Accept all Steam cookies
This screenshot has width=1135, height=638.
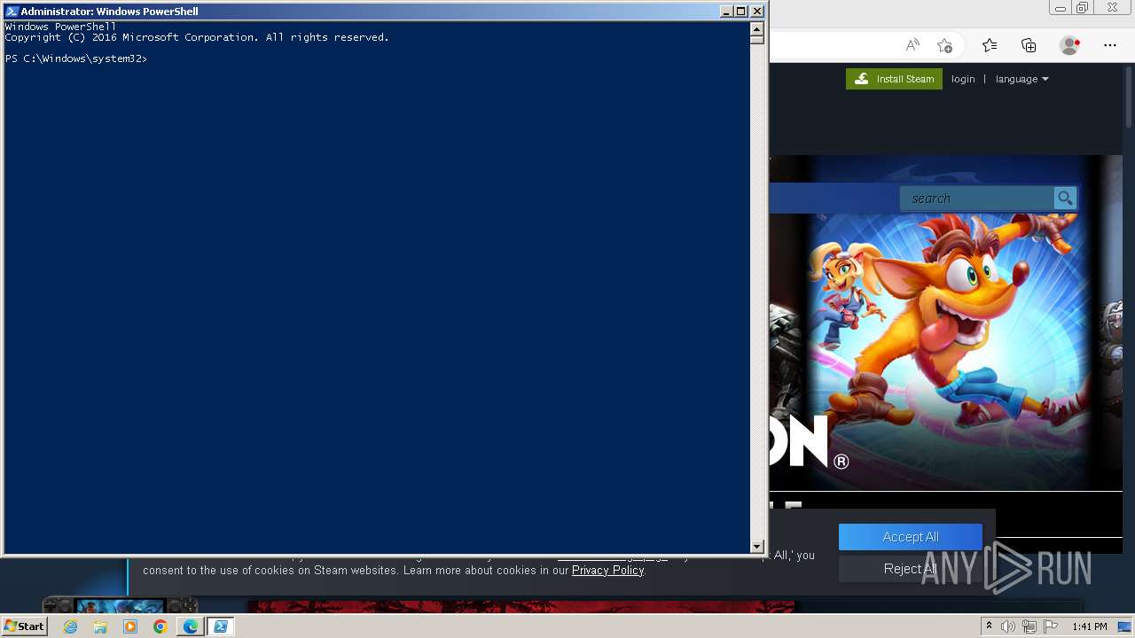click(911, 537)
